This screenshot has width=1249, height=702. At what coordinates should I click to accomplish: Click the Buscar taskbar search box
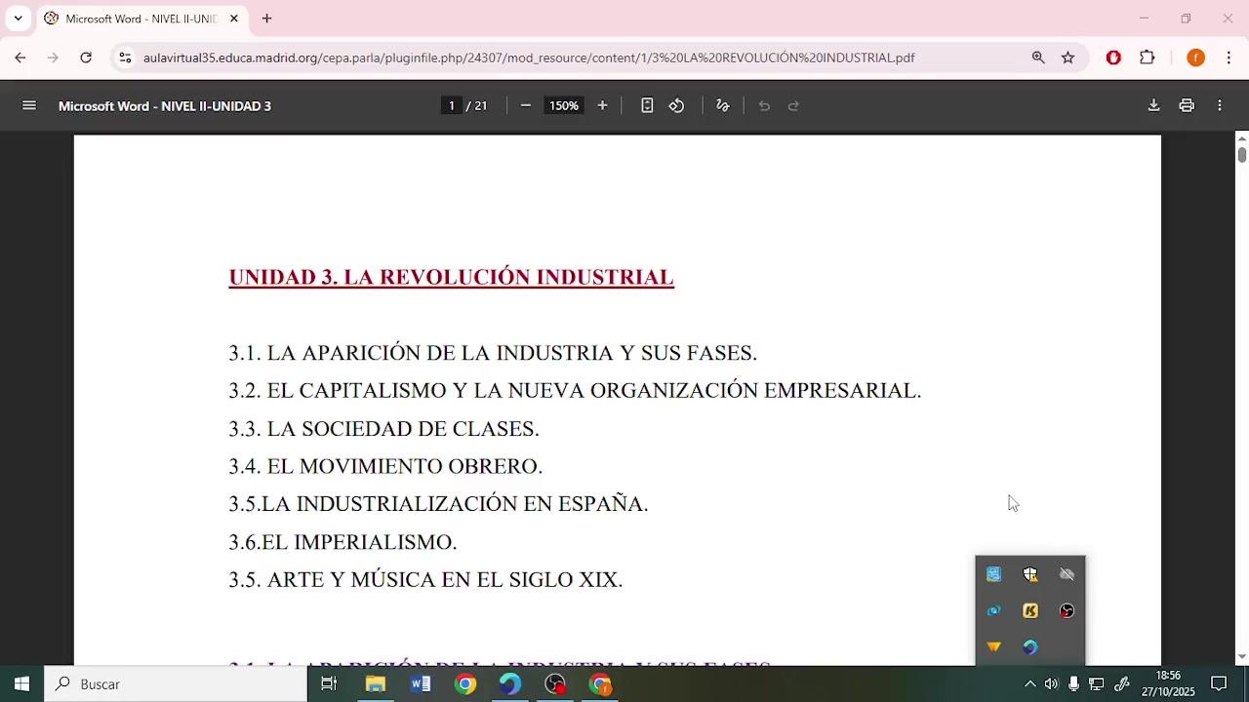(176, 683)
